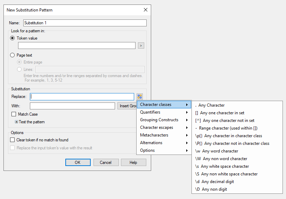Select the Page text radio button
The width and height of the screenshot is (286, 199).
13,55
